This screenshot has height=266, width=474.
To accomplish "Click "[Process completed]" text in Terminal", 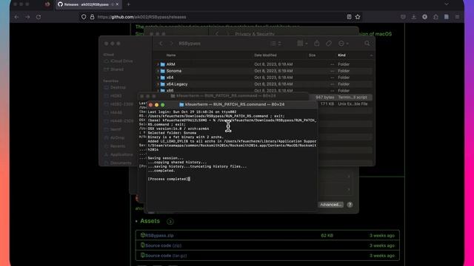I will tap(168, 179).
